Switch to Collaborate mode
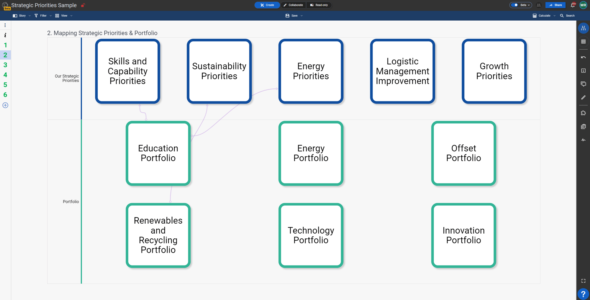The width and height of the screenshot is (590, 300). point(293,5)
